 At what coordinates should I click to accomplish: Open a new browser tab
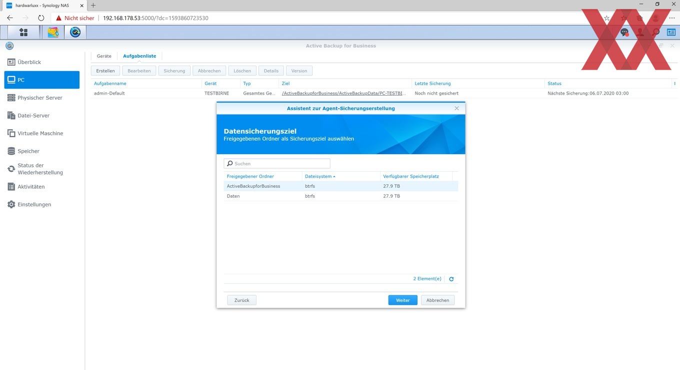tap(93, 5)
